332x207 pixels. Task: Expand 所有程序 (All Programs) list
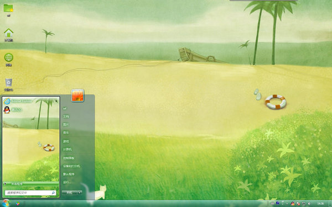31,184
